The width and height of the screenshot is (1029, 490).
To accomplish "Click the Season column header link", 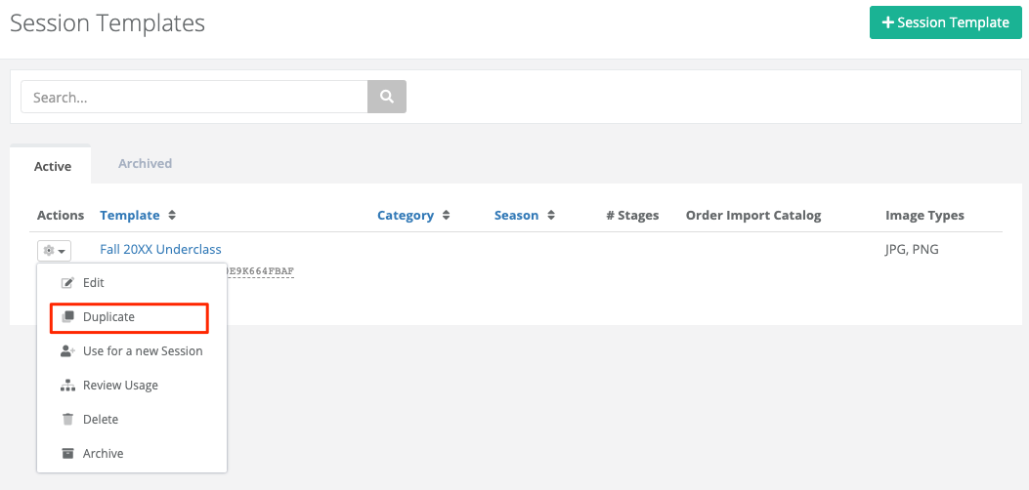I will (517, 215).
